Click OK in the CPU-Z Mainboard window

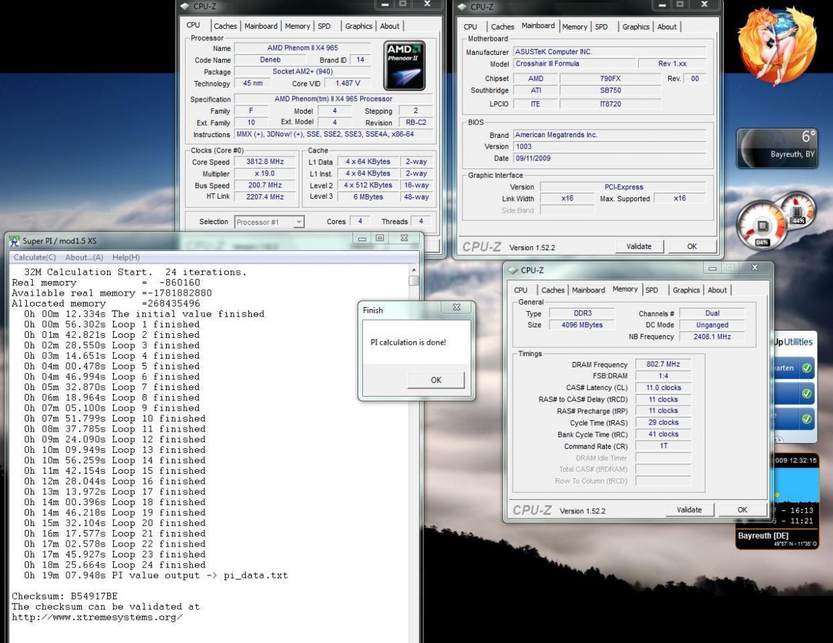[x=692, y=246]
